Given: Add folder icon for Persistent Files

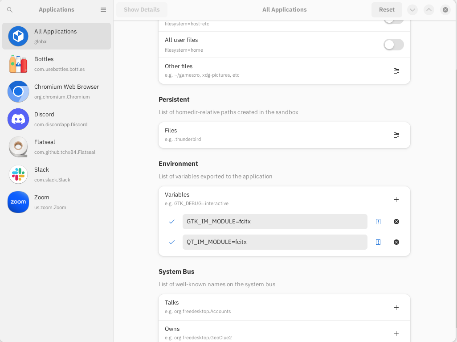Looking at the screenshot, I should (396, 135).
